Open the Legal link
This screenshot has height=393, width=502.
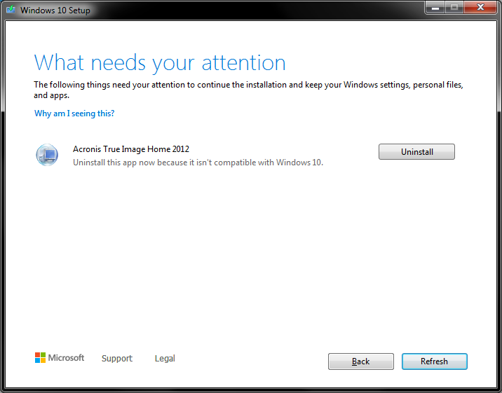[x=165, y=359]
